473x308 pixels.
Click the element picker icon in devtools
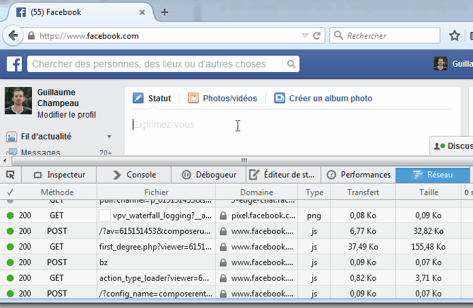click(10, 175)
